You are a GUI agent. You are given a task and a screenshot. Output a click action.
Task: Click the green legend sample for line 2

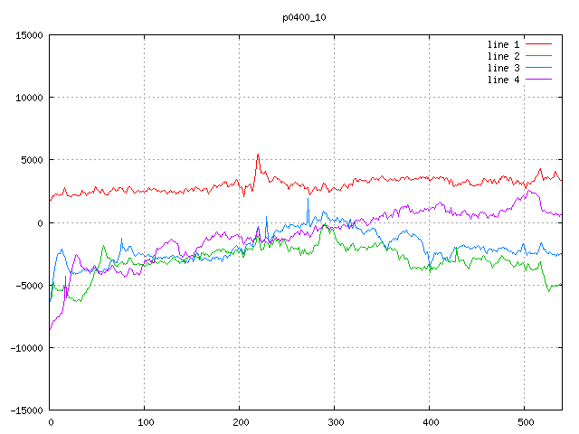[x=538, y=56]
